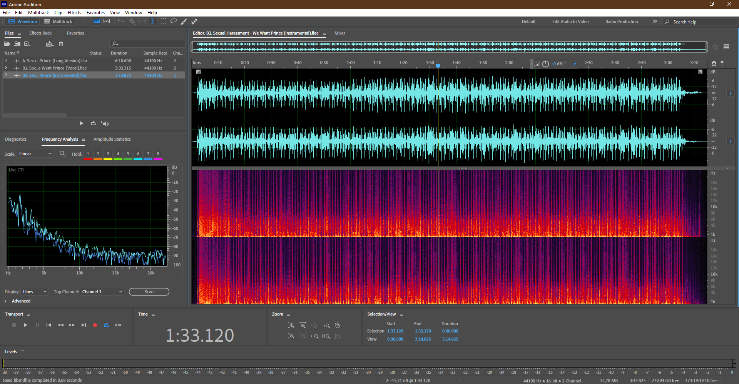Viewport: 739px width, 384px height.
Task: Click the New File plus icon
Action: [27, 44]
